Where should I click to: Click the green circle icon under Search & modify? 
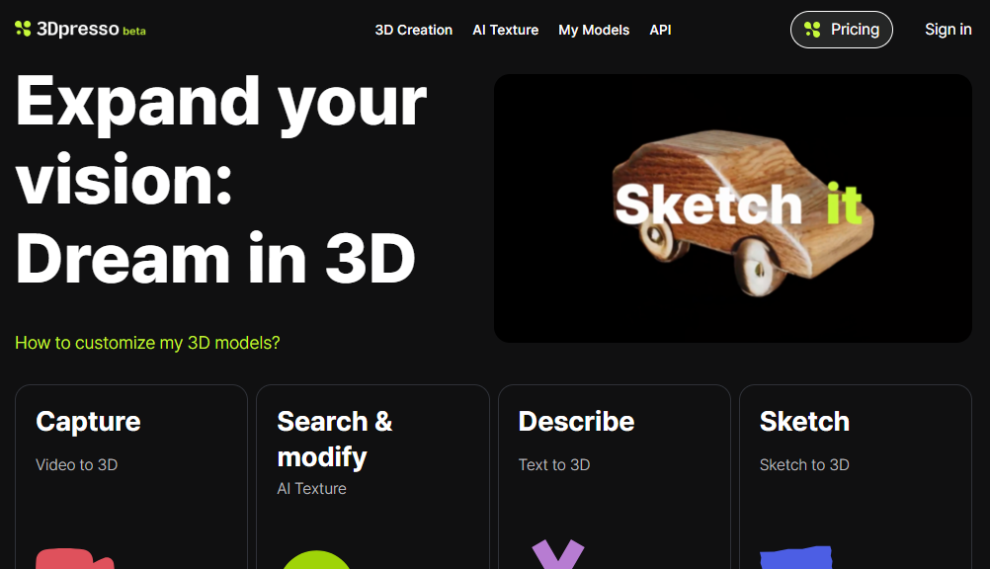pyautogui.click(x=316, y=560)
